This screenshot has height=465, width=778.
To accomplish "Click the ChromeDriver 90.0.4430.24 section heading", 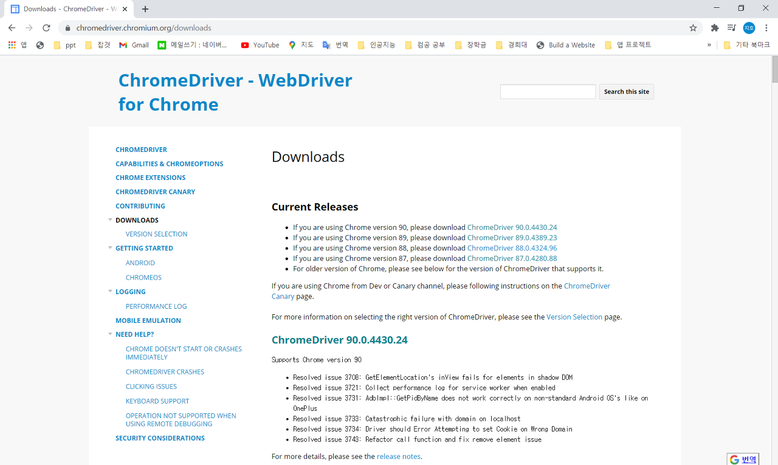I will (340, 340).
